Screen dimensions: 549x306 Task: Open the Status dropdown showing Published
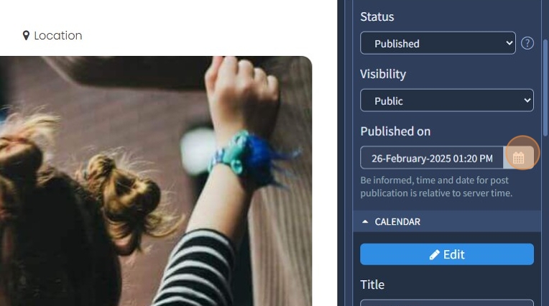pos(438,43)
